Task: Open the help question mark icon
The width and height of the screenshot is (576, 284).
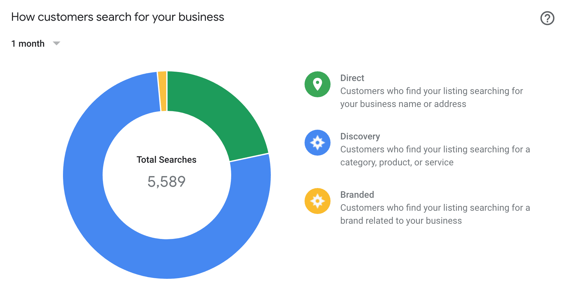Action: pos(547,18)
